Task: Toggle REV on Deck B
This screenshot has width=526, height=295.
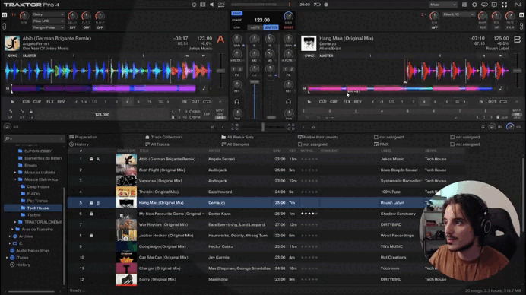Action: 357,102
